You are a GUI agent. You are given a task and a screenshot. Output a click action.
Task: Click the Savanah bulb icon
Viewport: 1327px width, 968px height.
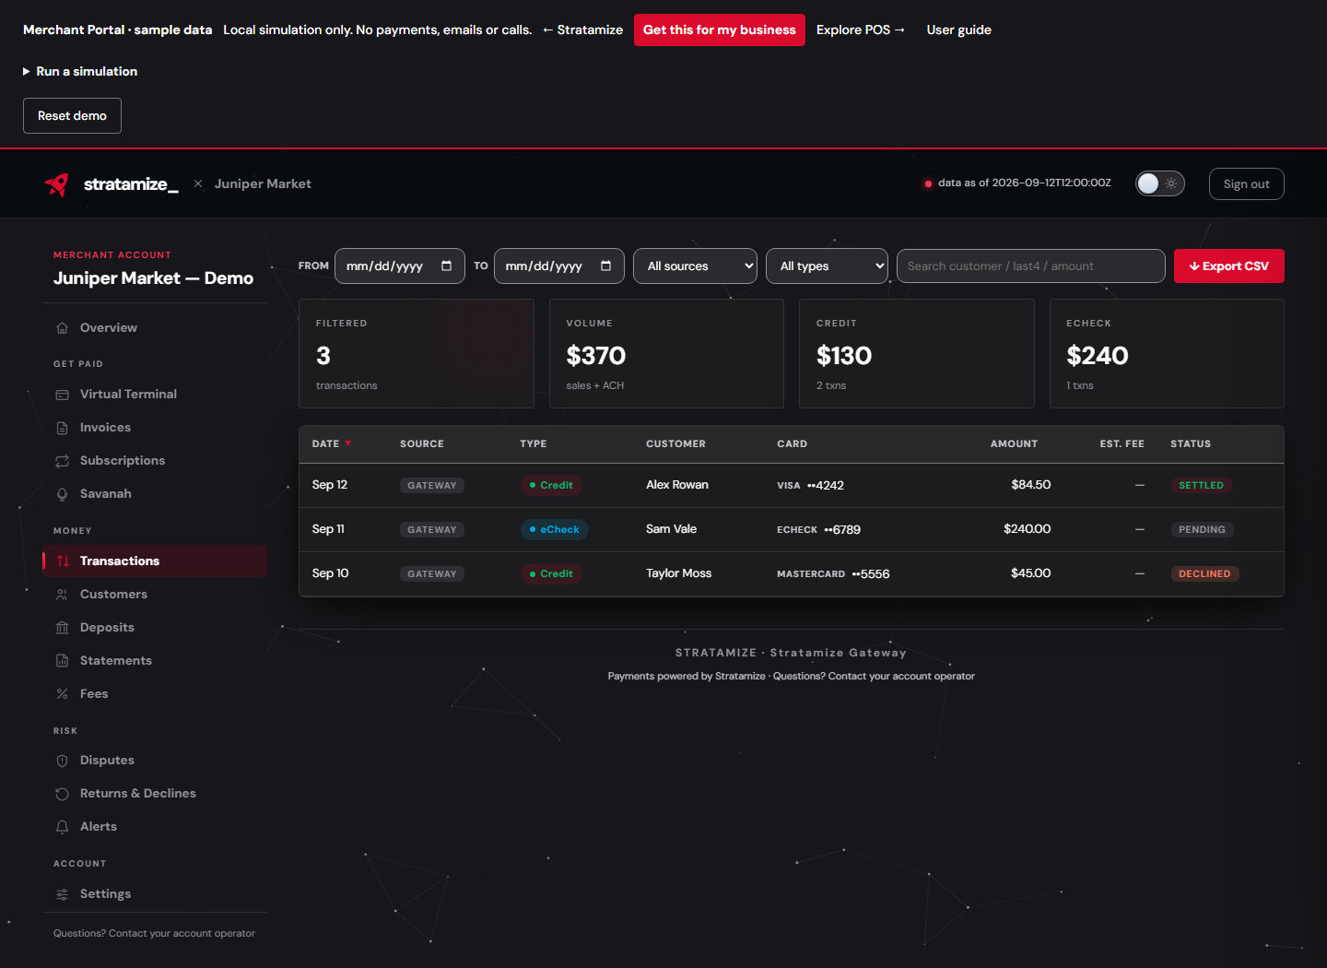coord(63,494)
